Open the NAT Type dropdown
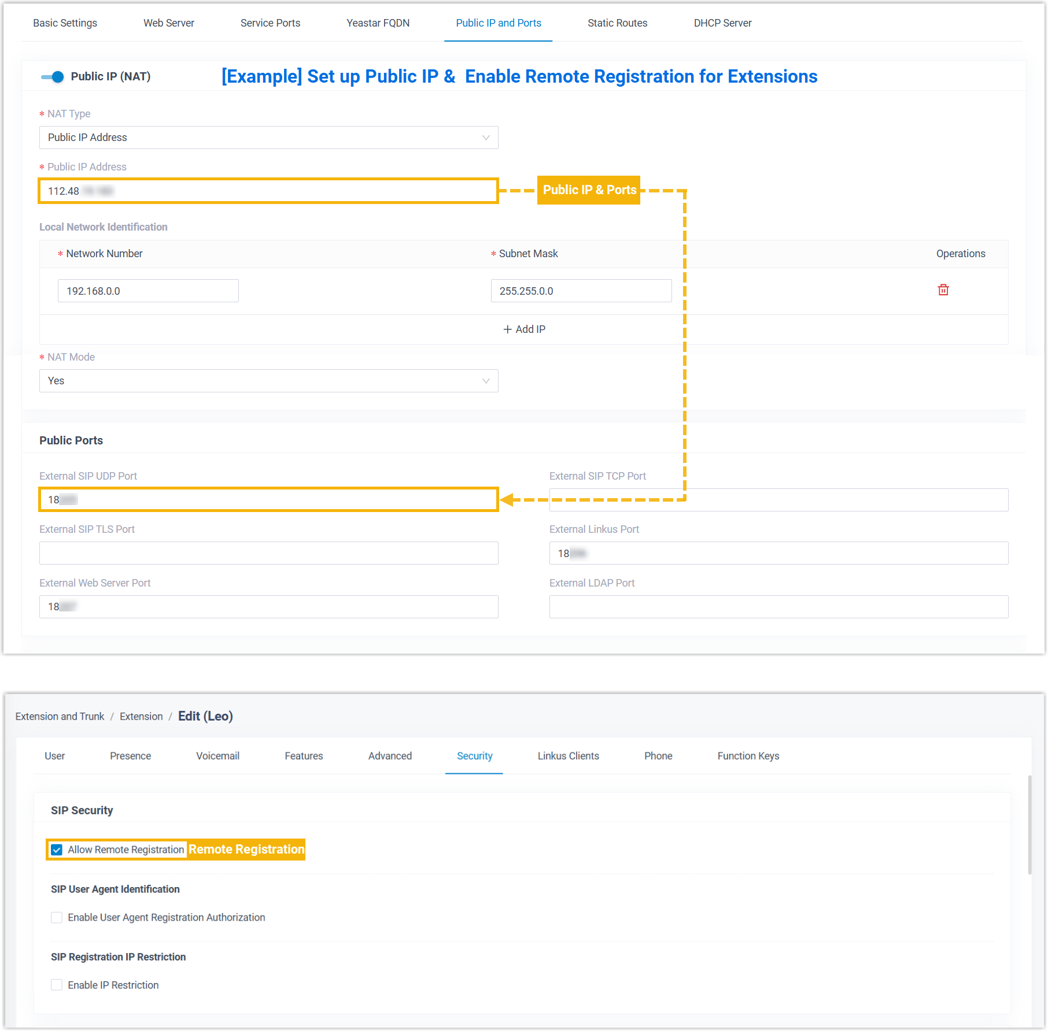Image resolution: width=1048 pixels, height=1031 pixels. [268, 138]
